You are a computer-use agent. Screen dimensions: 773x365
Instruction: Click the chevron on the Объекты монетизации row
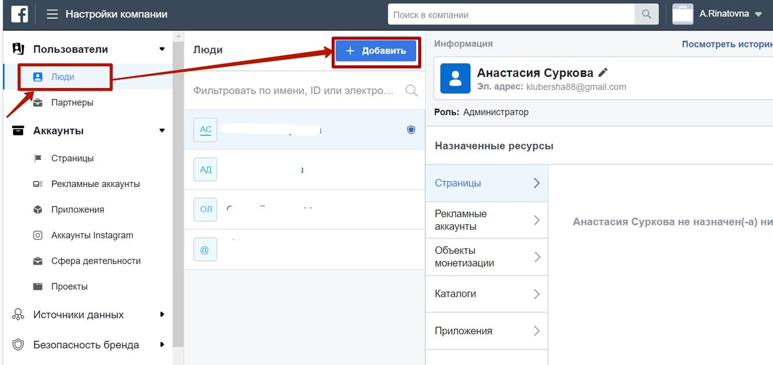(536, 257)
